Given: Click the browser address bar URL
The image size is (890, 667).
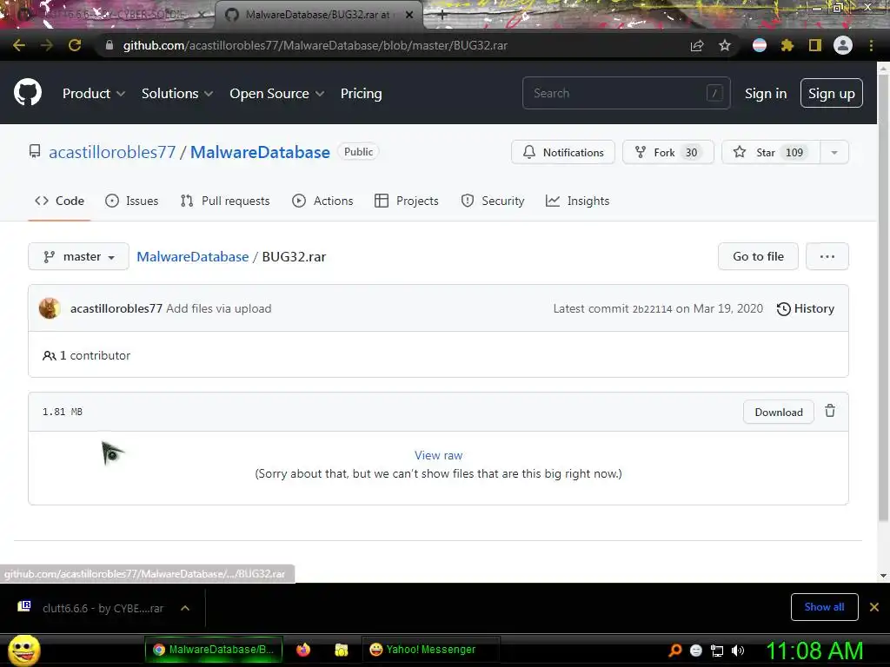Looking at the screenshot, I should pos(315,45).
